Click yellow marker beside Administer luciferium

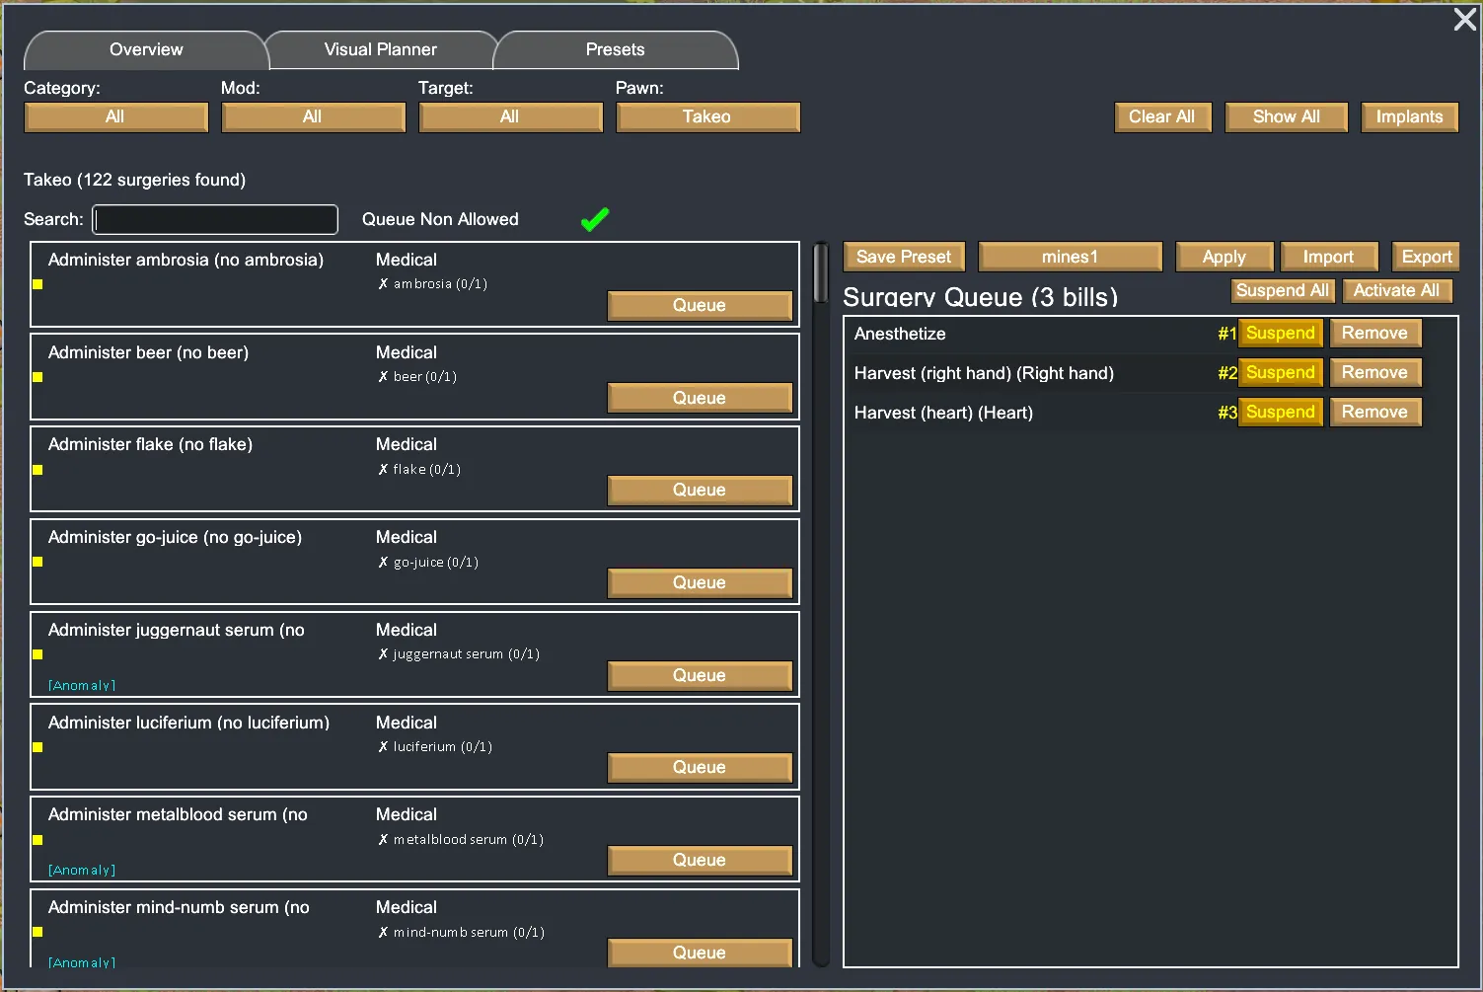click(x=37, y=747)
